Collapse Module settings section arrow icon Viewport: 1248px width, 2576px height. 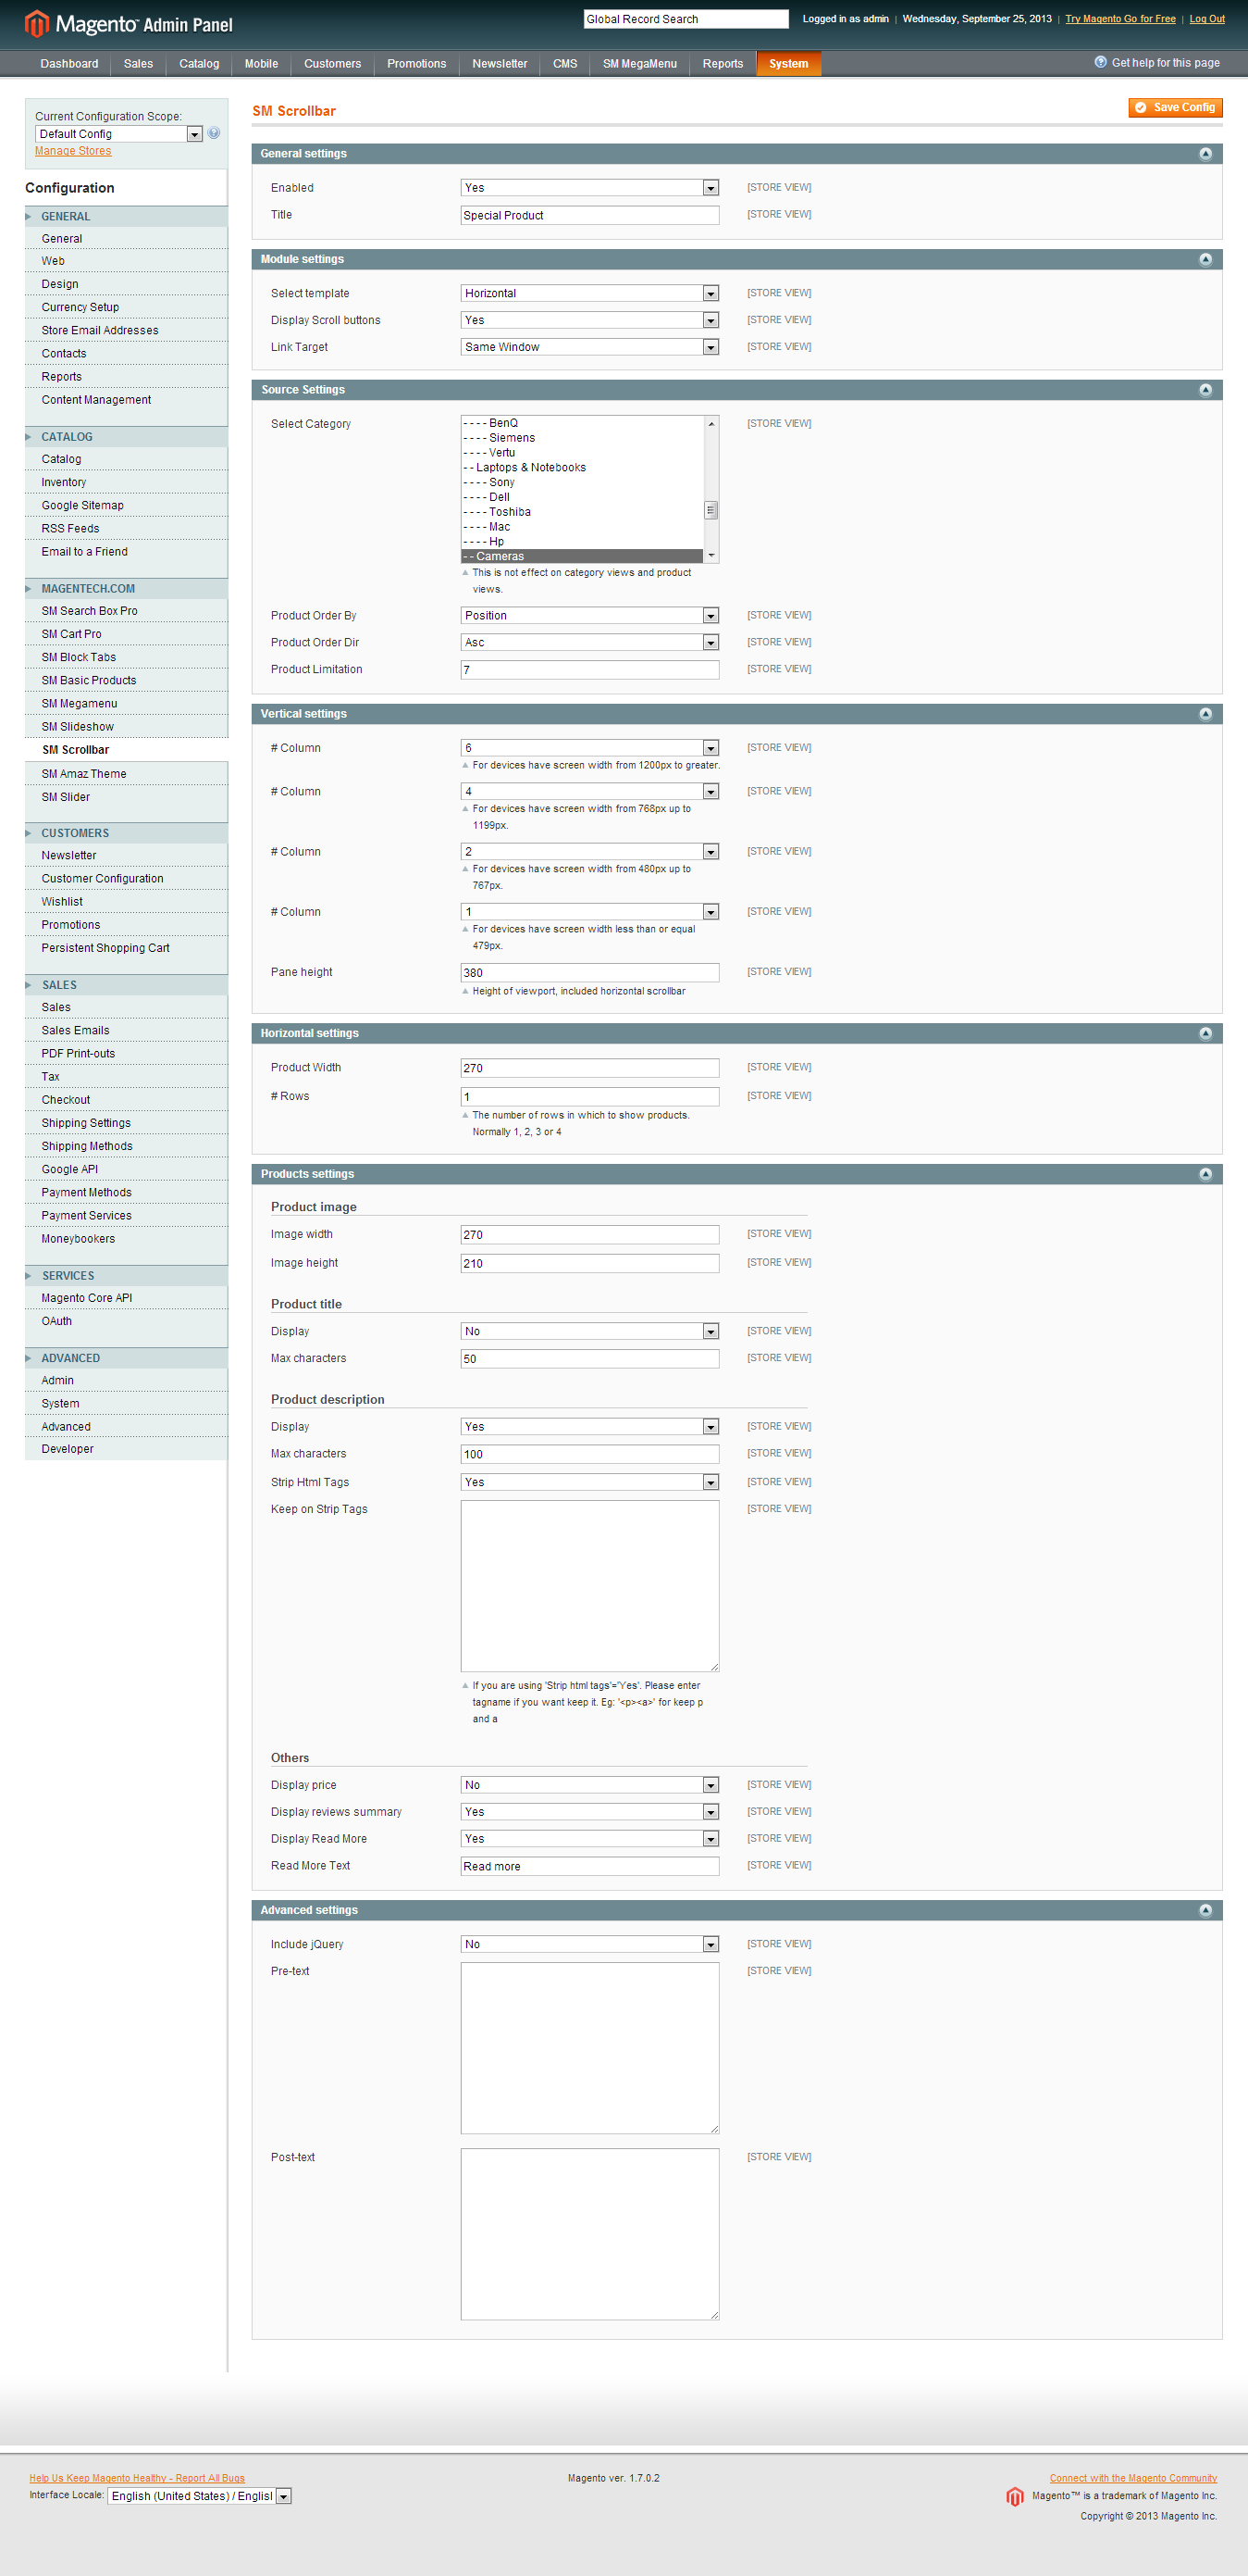tap(1205, 259)
